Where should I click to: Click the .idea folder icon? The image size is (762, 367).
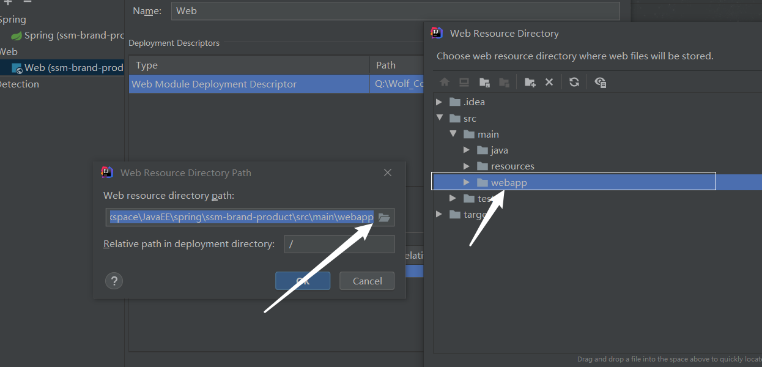454,102
